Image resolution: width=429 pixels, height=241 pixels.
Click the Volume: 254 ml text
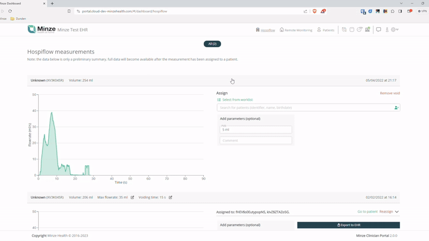click(81, 80)
